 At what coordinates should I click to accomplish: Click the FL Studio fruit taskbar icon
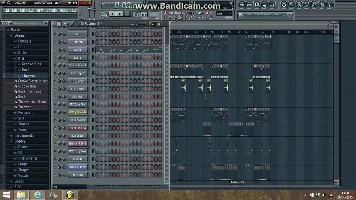(x=70, y=195)
